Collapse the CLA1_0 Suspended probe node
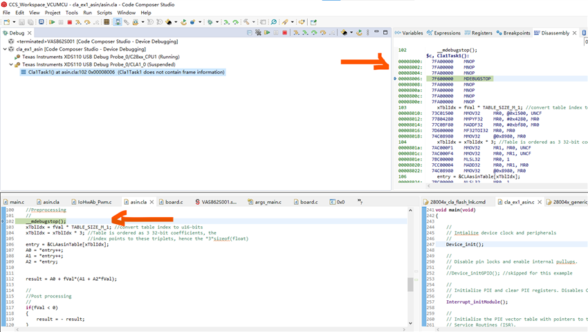The image size is (588, 332). (10, 64)
